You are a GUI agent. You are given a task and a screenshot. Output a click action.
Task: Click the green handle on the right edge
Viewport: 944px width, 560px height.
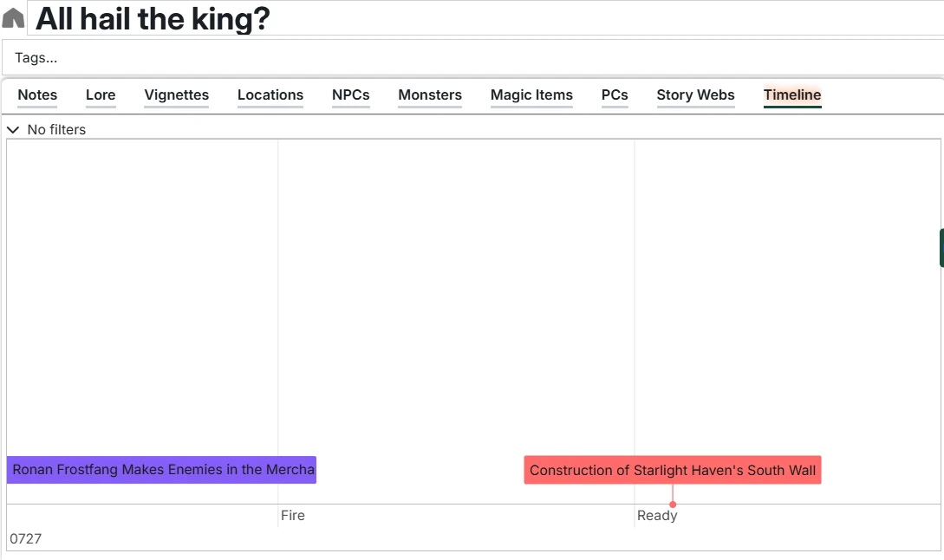941,247
